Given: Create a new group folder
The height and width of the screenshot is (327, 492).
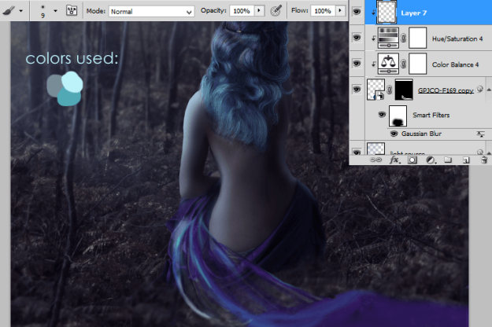Looking at the screenshot, I should click(448, 160).
